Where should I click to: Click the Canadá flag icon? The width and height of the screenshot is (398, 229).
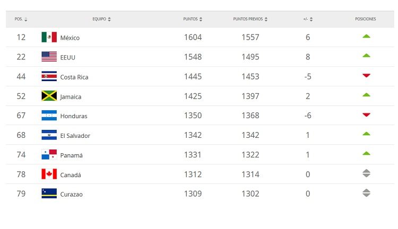coord(49,174)
